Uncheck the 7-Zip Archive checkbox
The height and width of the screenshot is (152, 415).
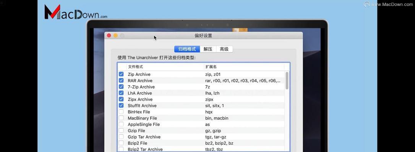(121, 87)
